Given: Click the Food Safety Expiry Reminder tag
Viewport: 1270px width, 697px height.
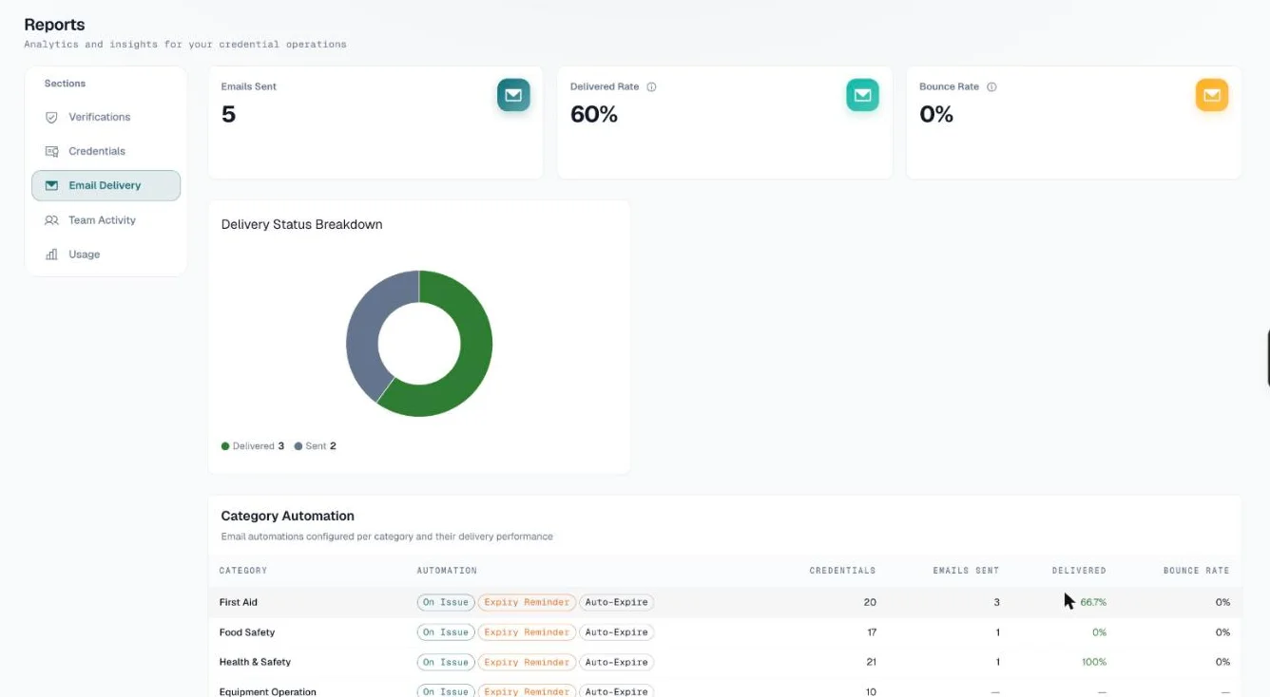Looking at the screenshot, I should (x=527, y=632).
